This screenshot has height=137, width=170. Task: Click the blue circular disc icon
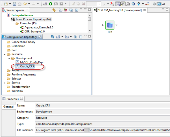pyautogui.click(x=133, y=4)
